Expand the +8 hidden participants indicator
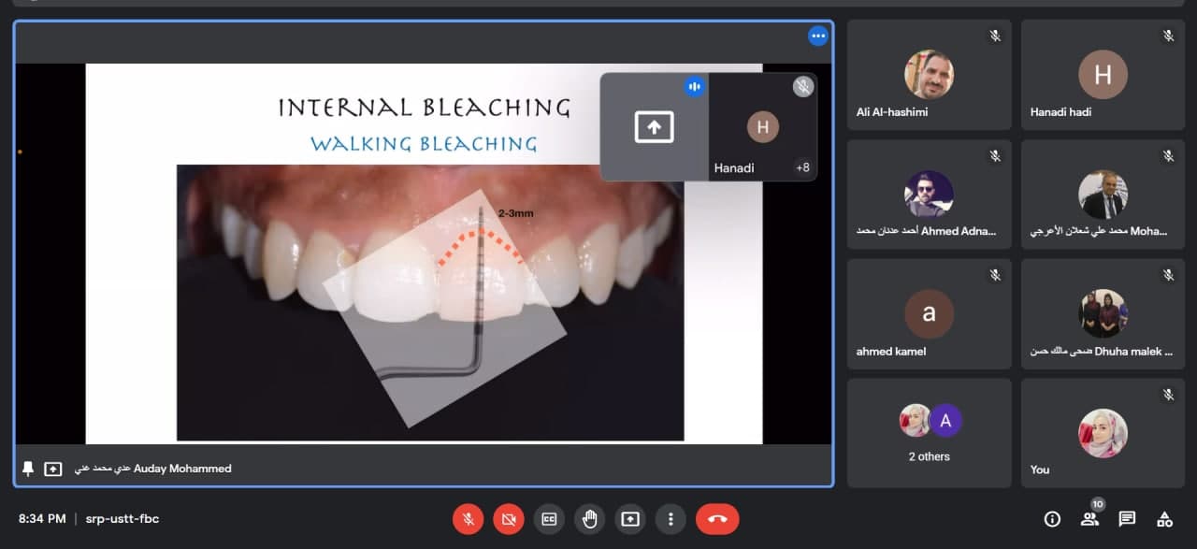This screenshot has height=549, width=1197. tap(802, 167)
